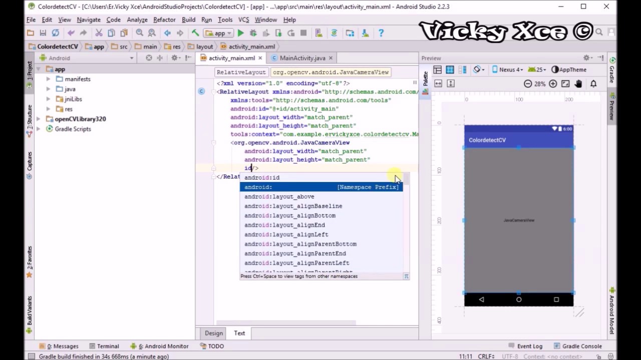This screenshot has width=641, height=360.
Task: Select android:layout_above completion suggestion
Action: tap(321, 196)
